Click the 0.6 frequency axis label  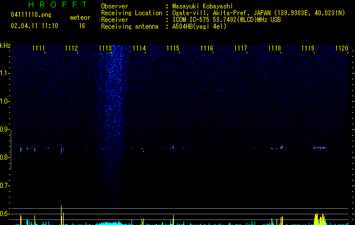coord(5,214)
